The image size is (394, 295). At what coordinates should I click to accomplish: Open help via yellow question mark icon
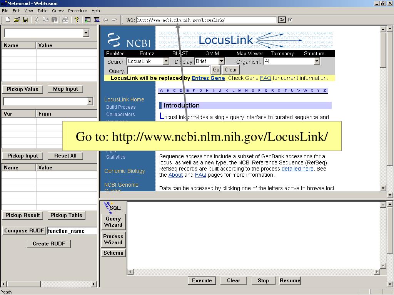point(77,20)
